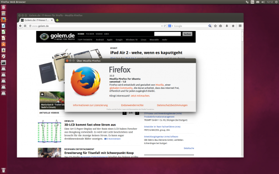Click ABO in golem.de navigation

click(107, 34)
